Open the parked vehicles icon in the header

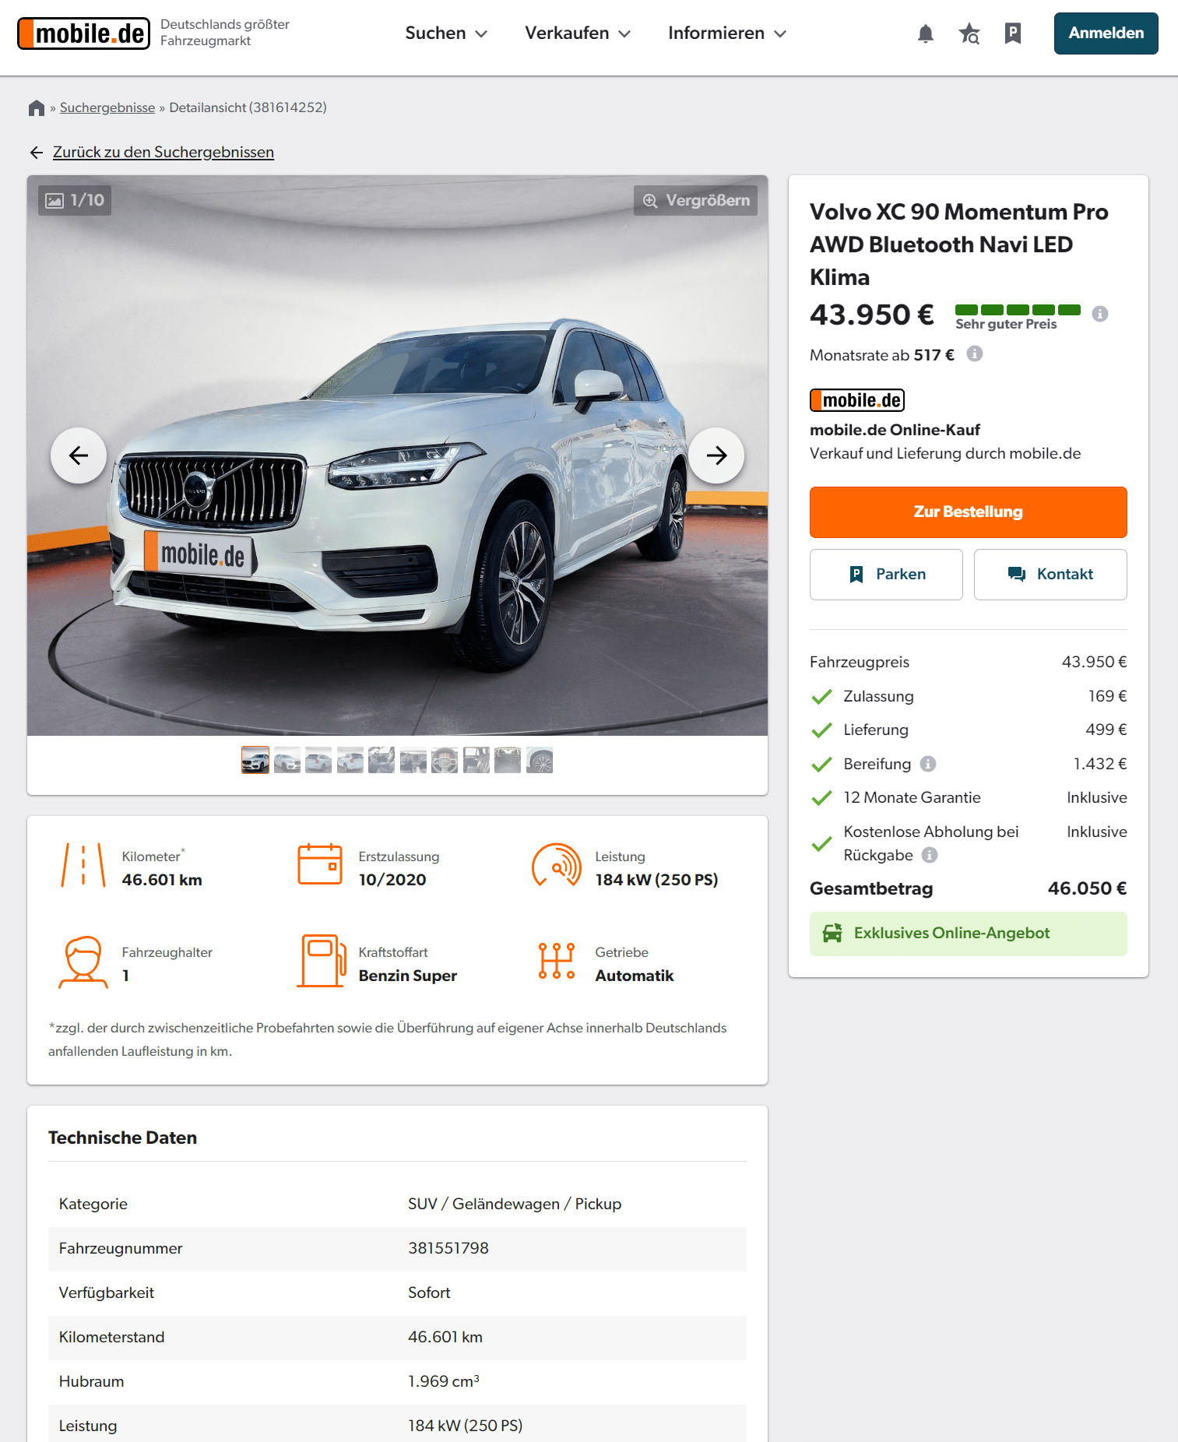(1012, 33)
